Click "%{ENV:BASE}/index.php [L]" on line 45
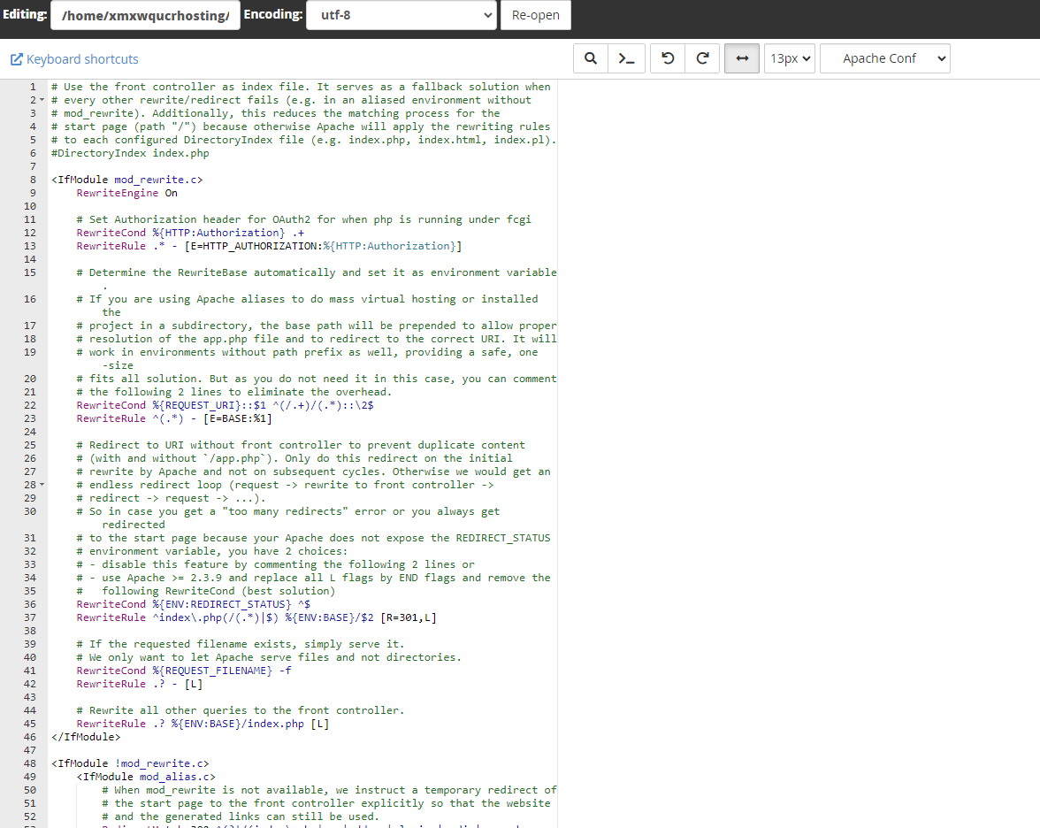This screenshot has width=1040, height=828. [250, 724]
